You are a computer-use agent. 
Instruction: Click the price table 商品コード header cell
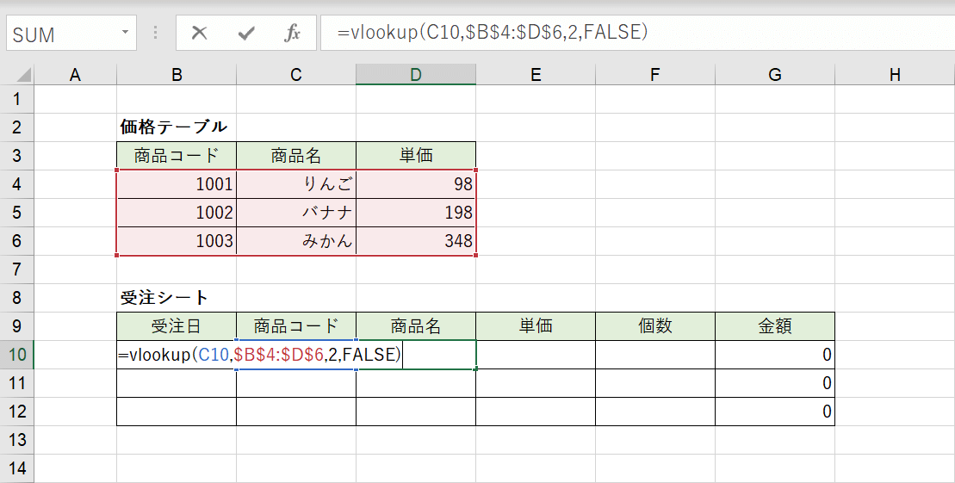(176, 155)
